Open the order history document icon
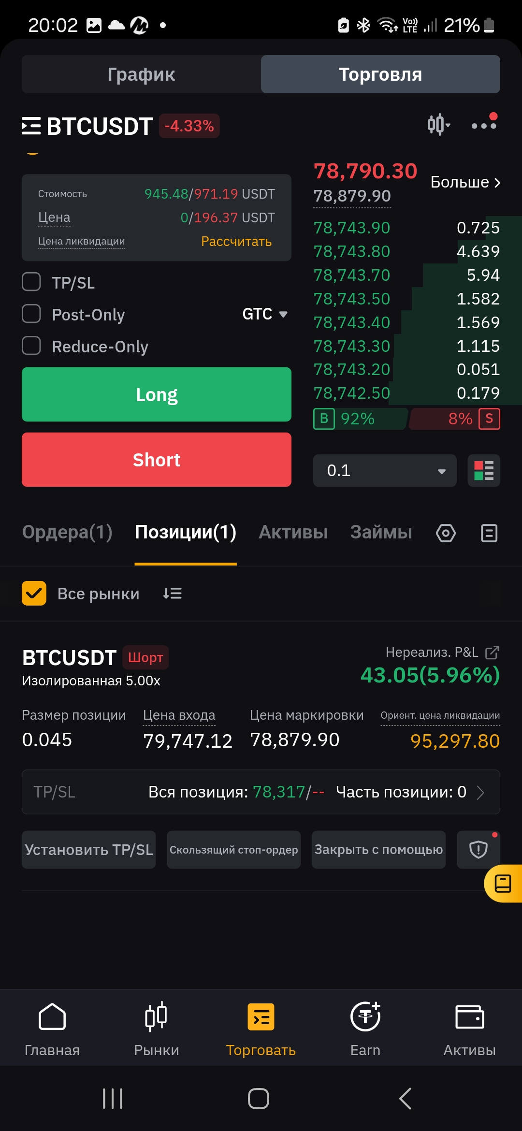The image size is (522, 1131). (489, 533)
